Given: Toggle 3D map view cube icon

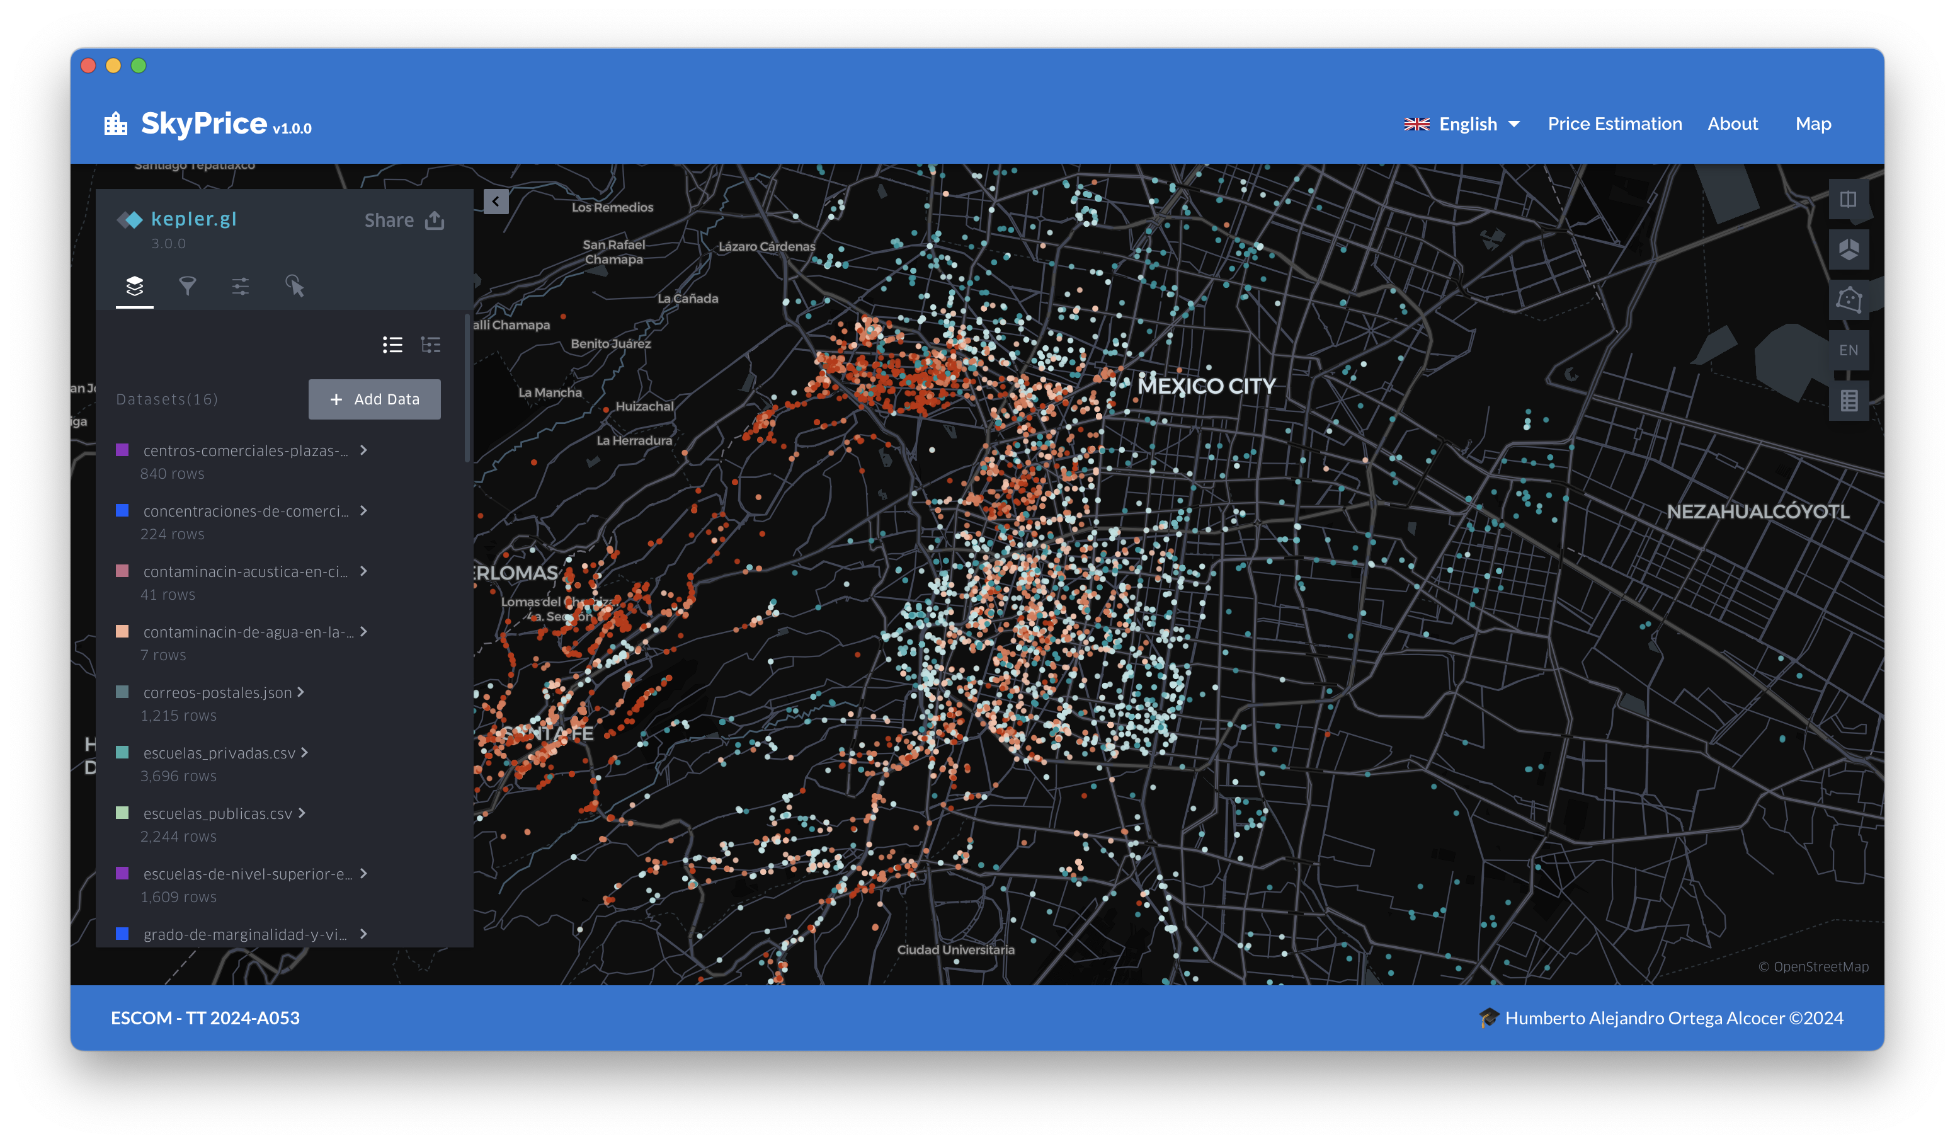Looking at the screenshot, I should [x=1848, y=249].
